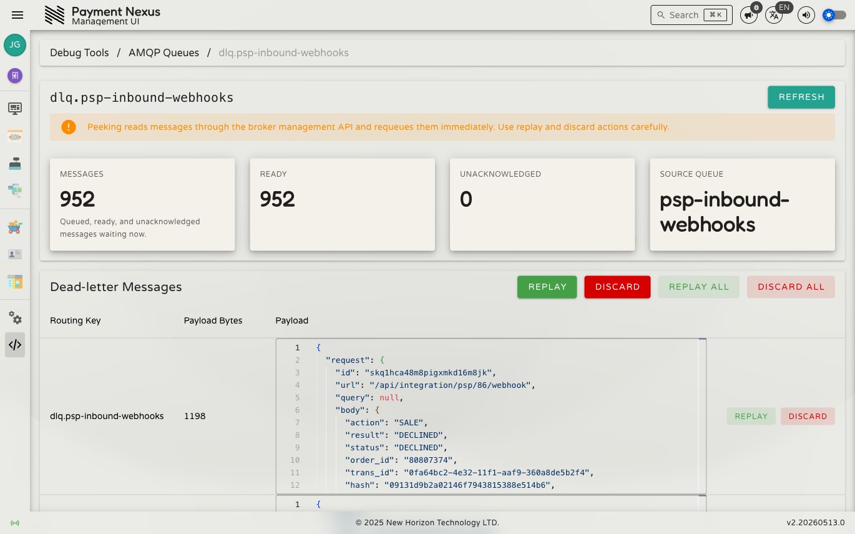Discard the dlq.psp-inbound-webhooks row message

click(808, 417)
